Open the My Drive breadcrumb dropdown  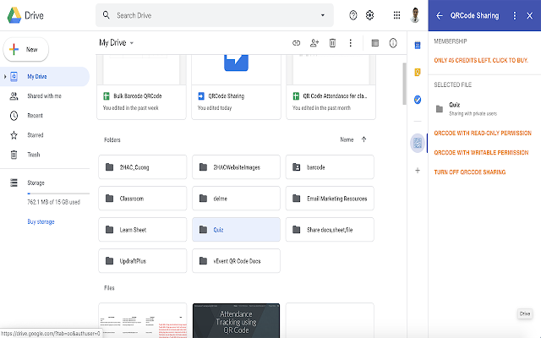pos(117,43)
